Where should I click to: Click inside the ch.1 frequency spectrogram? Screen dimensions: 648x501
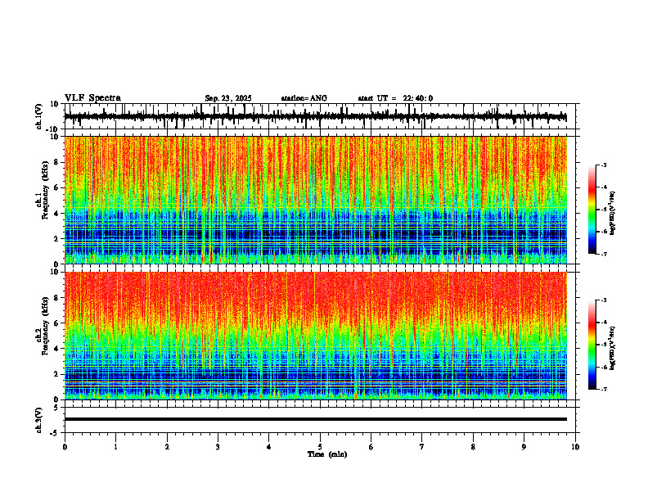coord(316,200)
